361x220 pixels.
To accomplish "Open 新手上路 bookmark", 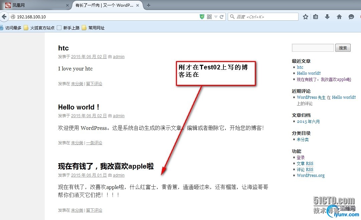I will pyautogui.click(x=68, y=28).
